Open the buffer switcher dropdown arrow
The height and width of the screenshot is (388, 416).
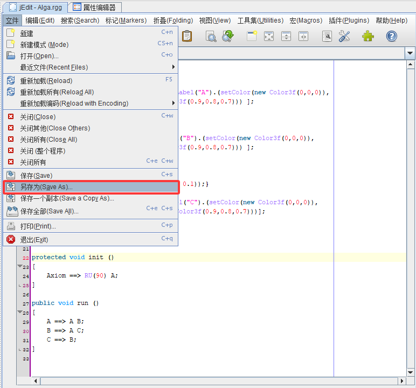(410, 53)
